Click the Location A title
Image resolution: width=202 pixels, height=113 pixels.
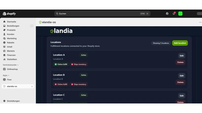pyautogui.click(x=59, y=55)
